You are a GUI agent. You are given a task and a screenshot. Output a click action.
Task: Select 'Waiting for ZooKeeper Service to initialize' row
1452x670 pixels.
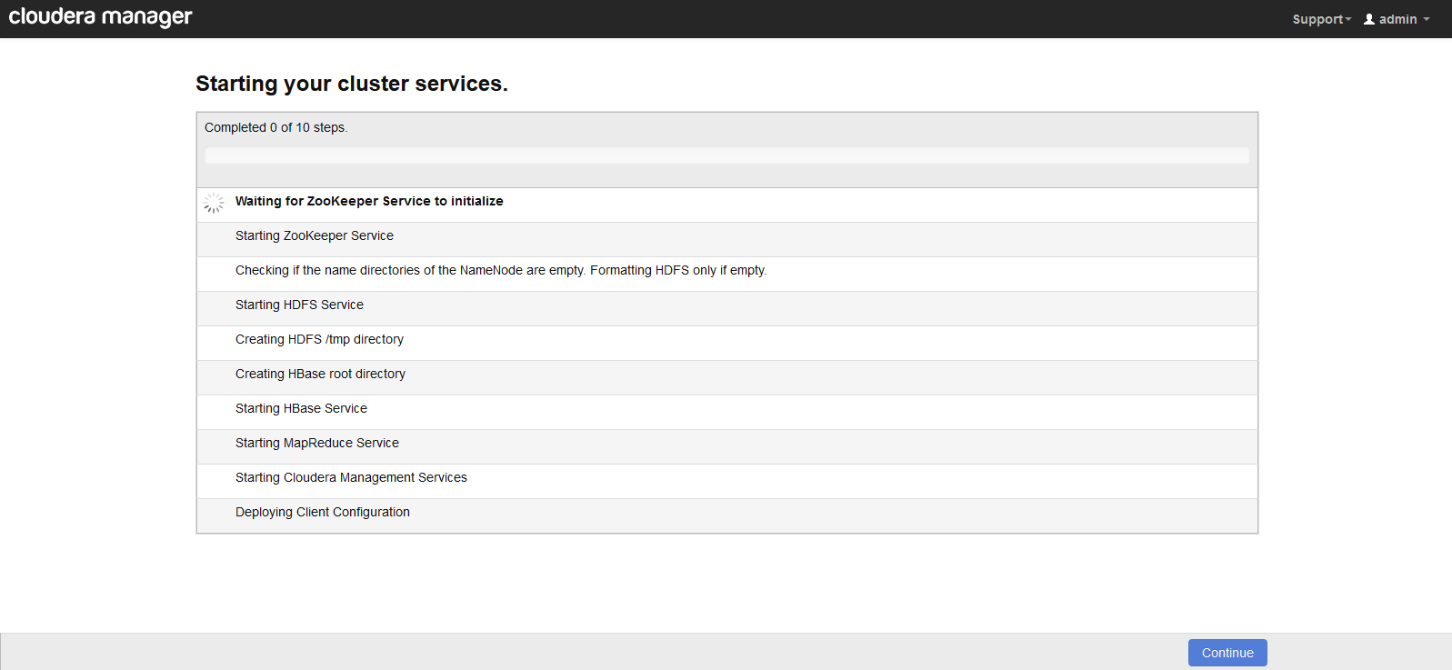[x=727, y=205]
